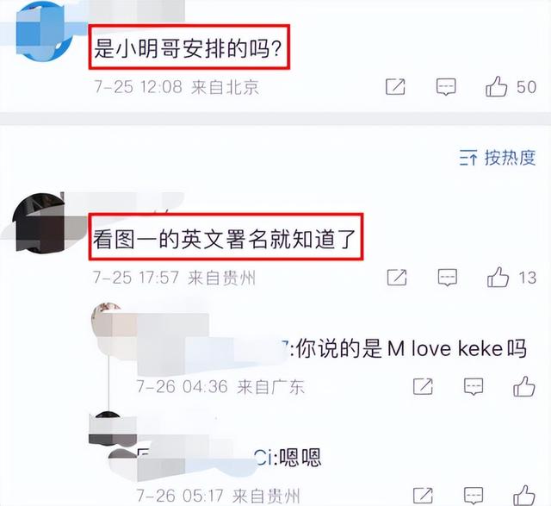This screenshot has height=506, width=551.
Task: Open the comment 看图一的英文署名就知道了
Action: 226,237
